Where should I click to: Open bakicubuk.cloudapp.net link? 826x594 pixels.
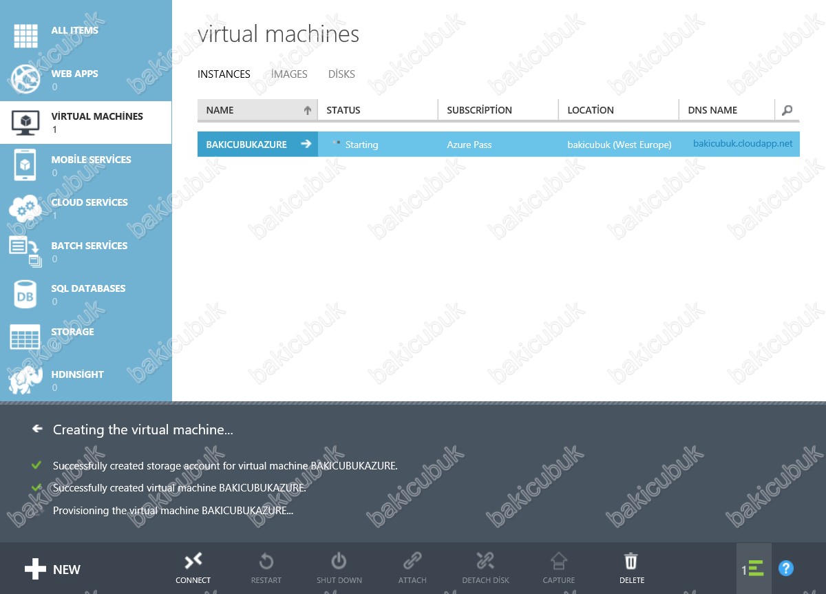[x=743, y=144]
